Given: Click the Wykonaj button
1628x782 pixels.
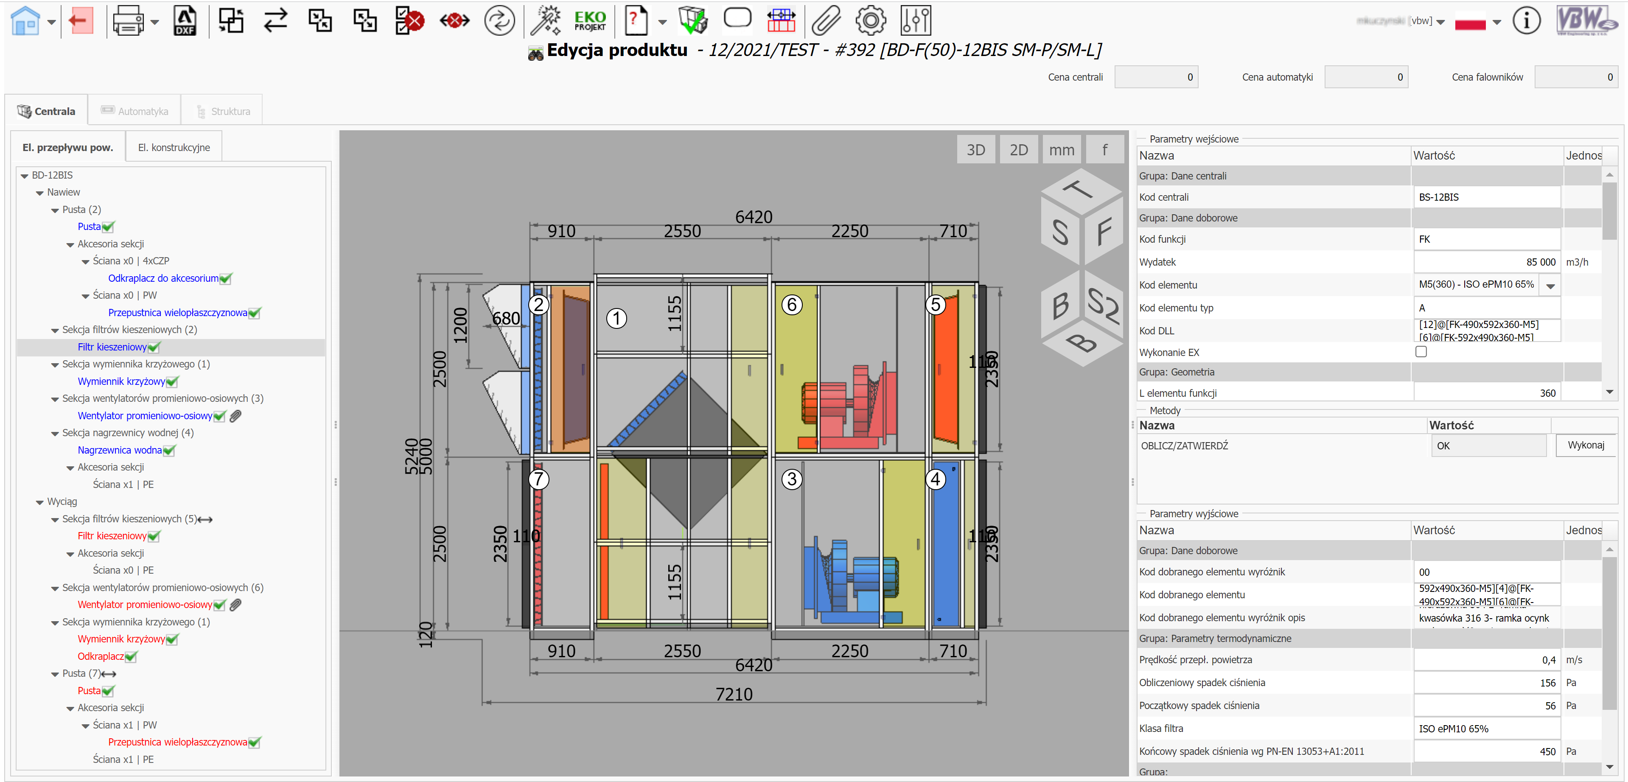Looking at the screenshot, I should tap(1585, 445).
